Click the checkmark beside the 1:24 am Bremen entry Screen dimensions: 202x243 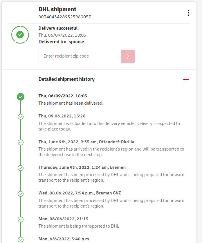coord(21,168)
